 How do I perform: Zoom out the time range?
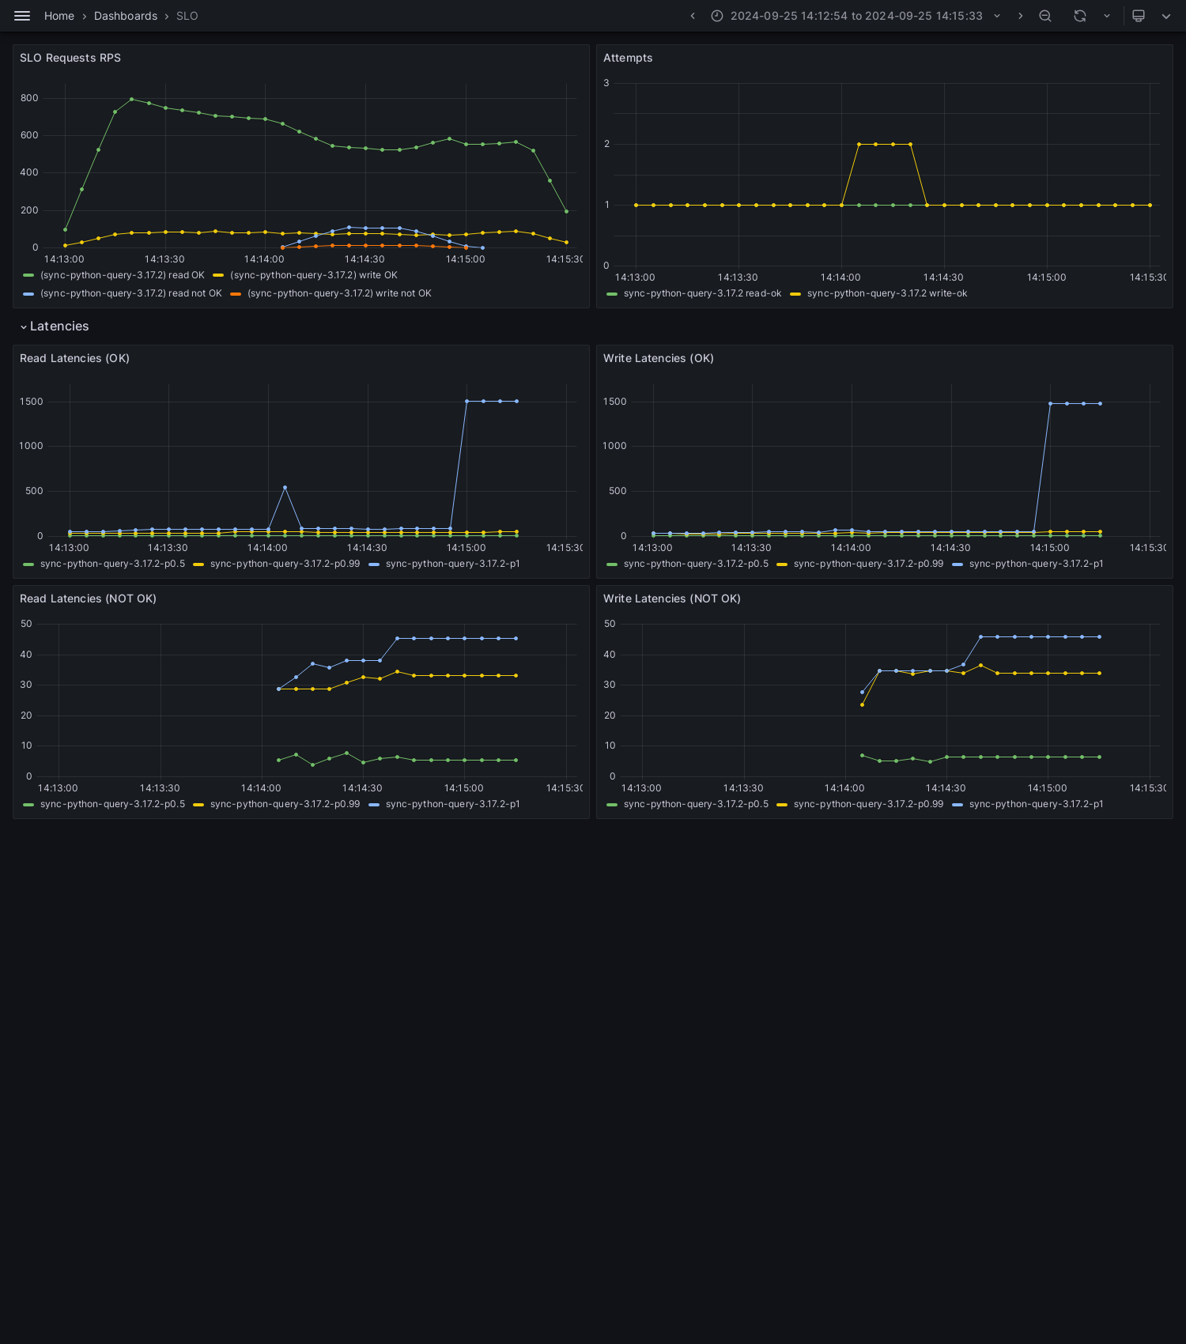point(1045,16)
